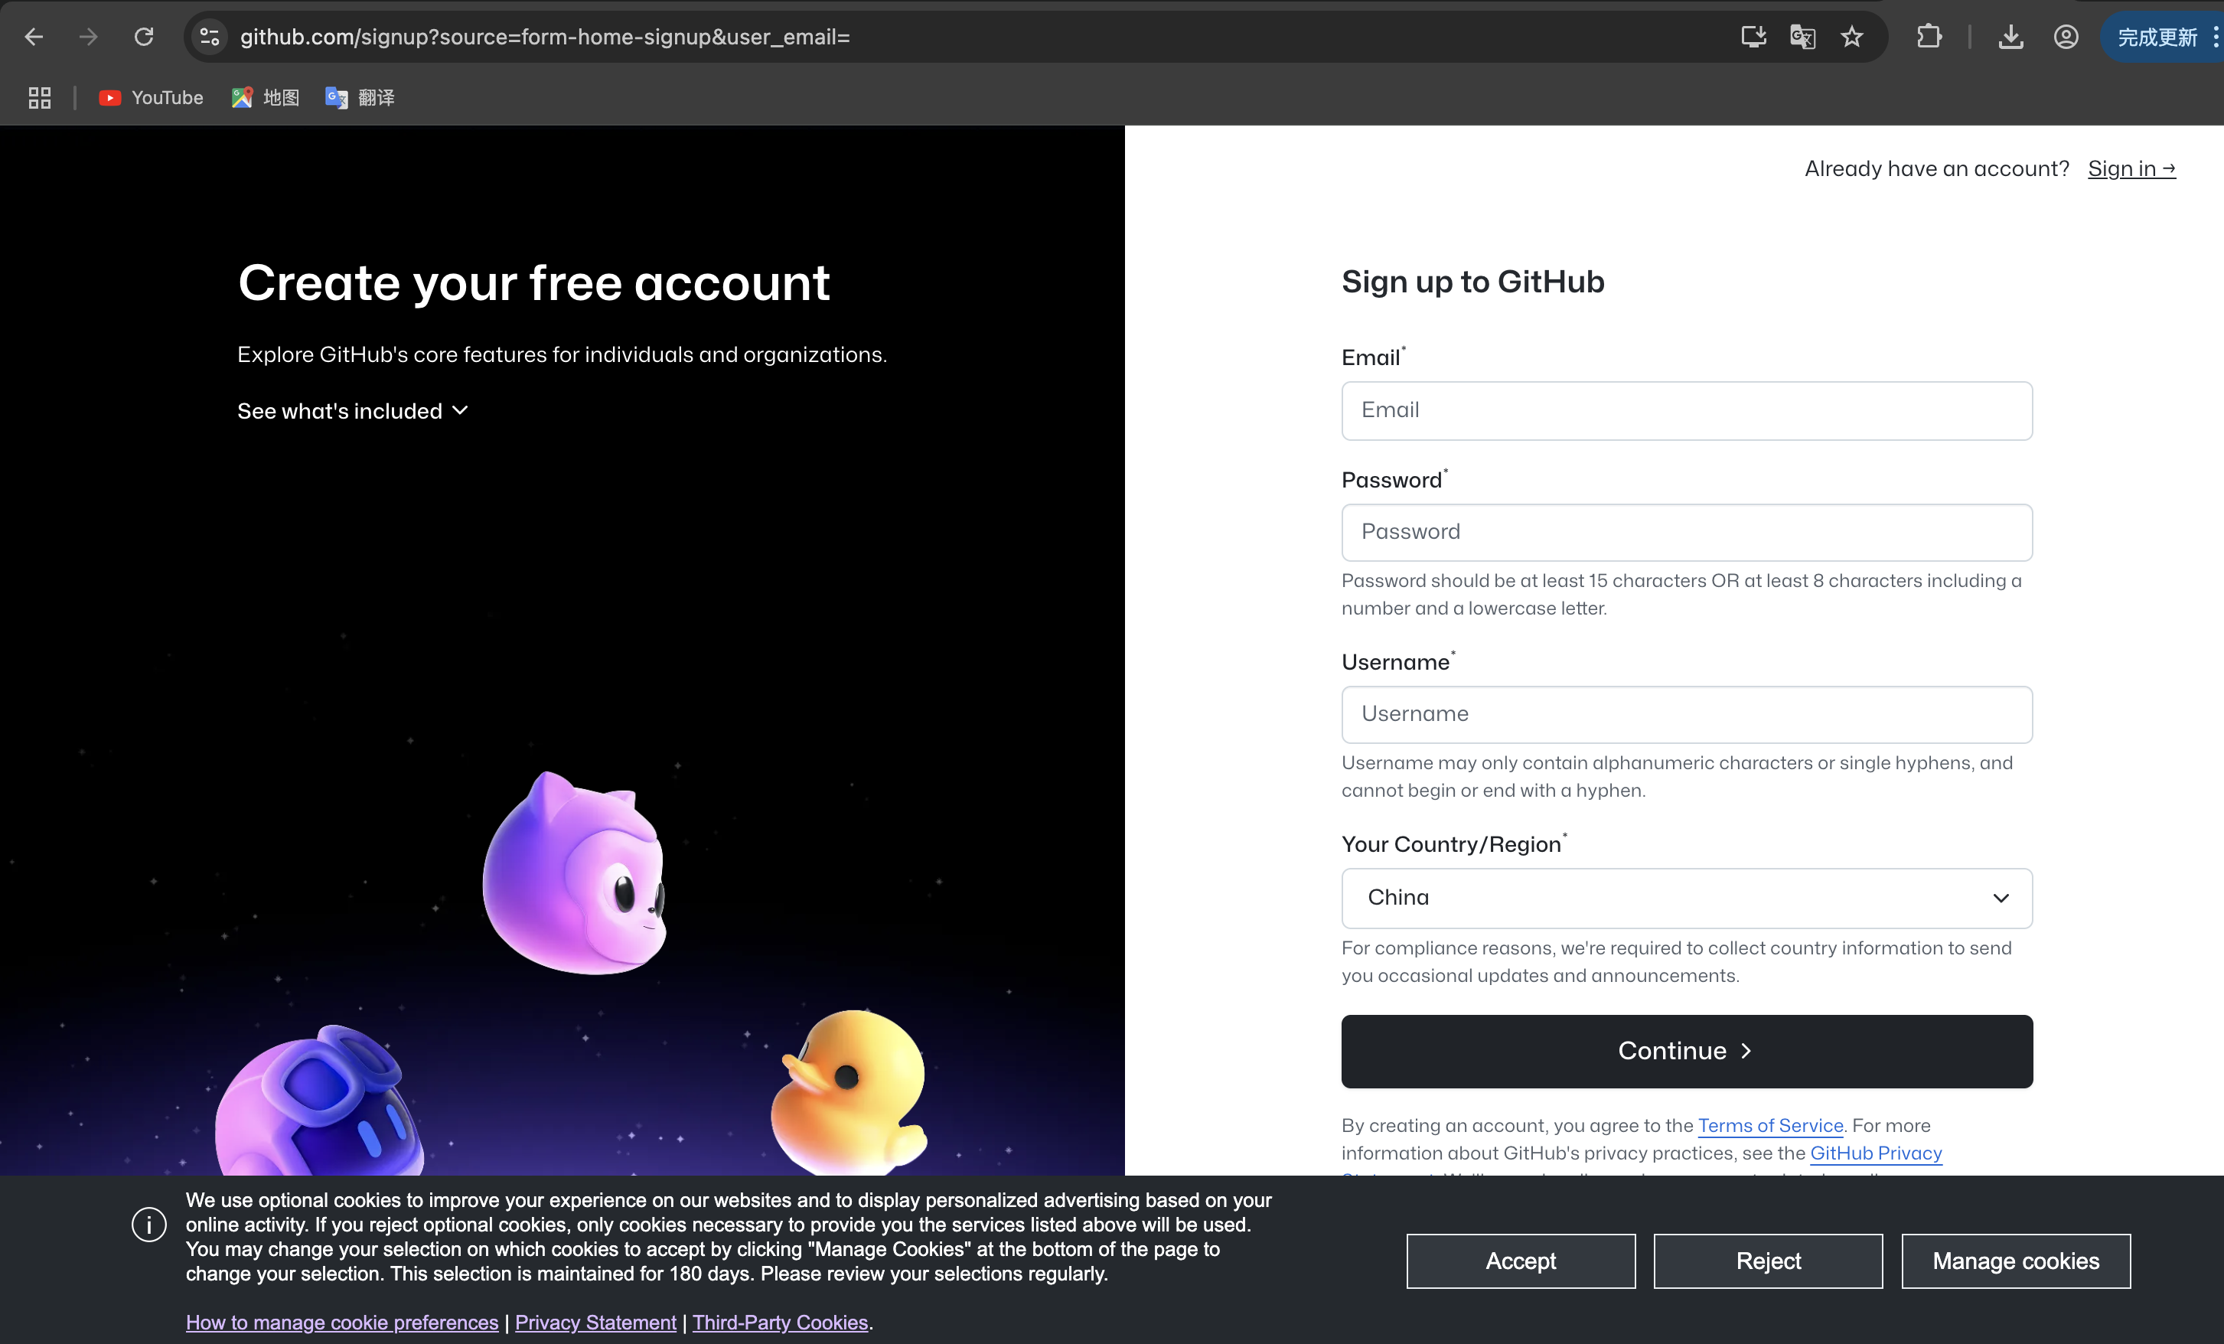The width and height of the screenshot is (2224, 1344).
Task: Open the browser downloads icon
Action: point(2010,37)
